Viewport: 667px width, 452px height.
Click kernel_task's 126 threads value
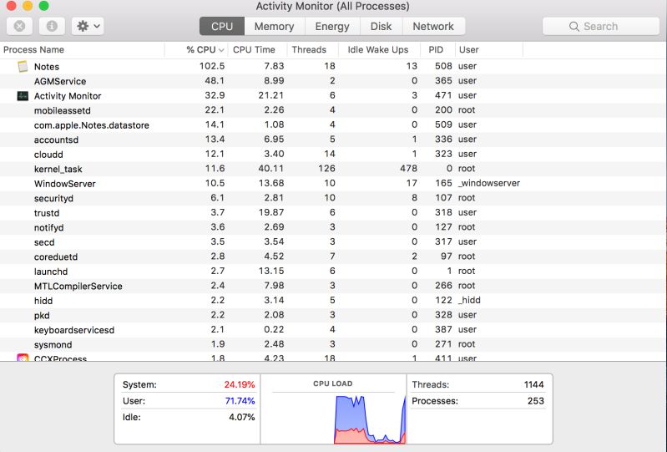[x=326, y=168]
